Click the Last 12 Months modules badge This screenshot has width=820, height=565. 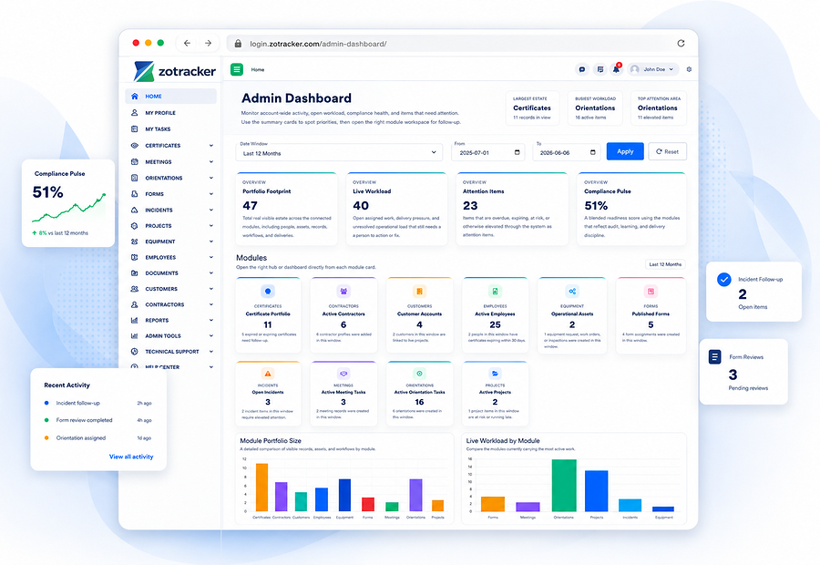click(665, 264)
